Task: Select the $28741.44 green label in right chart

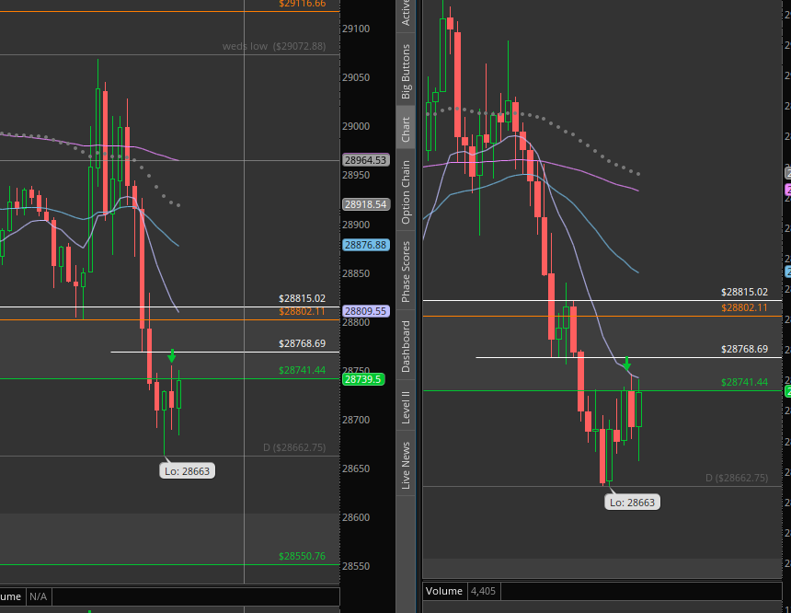Action: pyautogui.click(x=745, y=382)
